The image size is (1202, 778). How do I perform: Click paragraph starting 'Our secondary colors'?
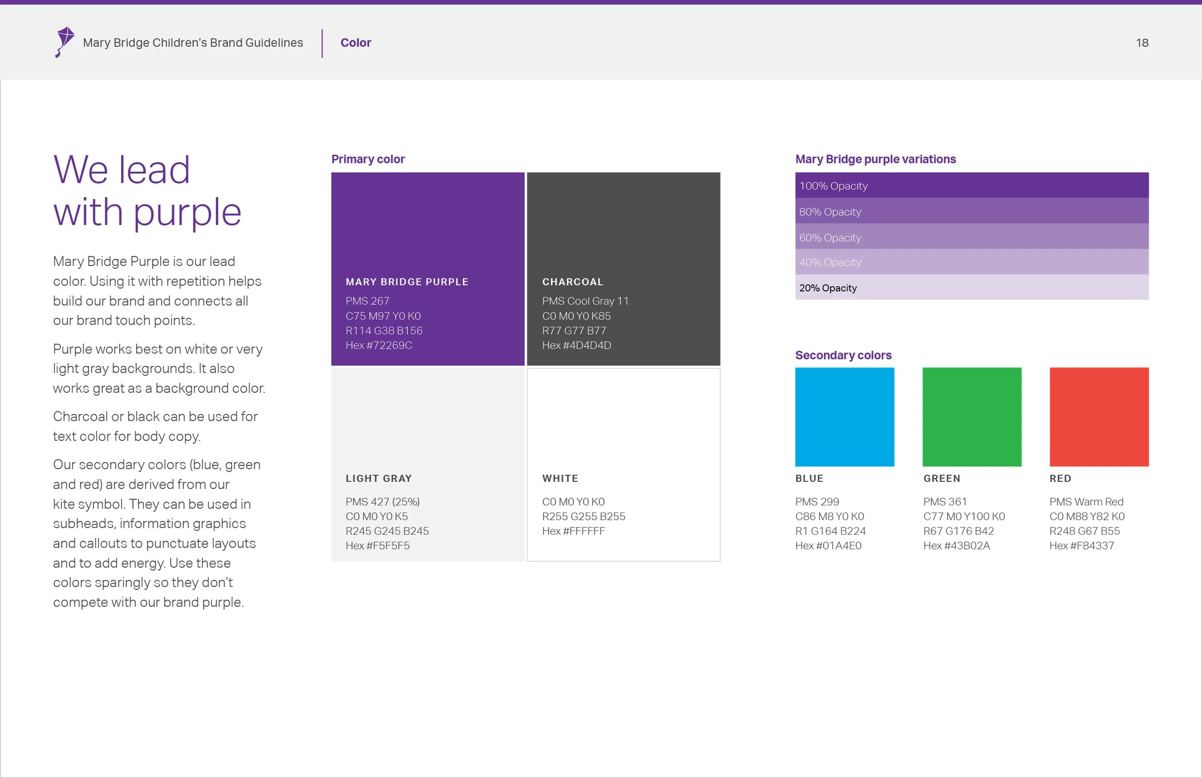(x=157, y=533)
